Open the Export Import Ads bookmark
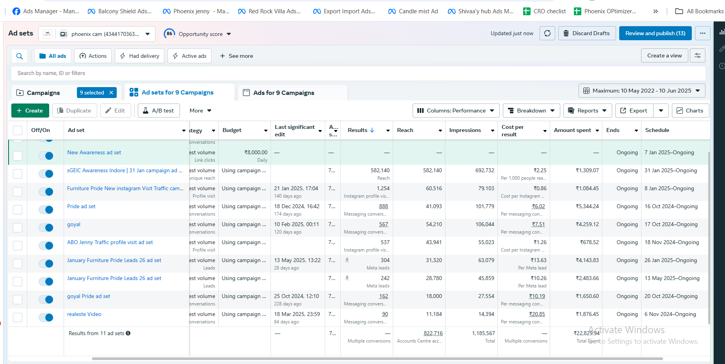This screenshot has height=364, width=725. coord(344,11)
